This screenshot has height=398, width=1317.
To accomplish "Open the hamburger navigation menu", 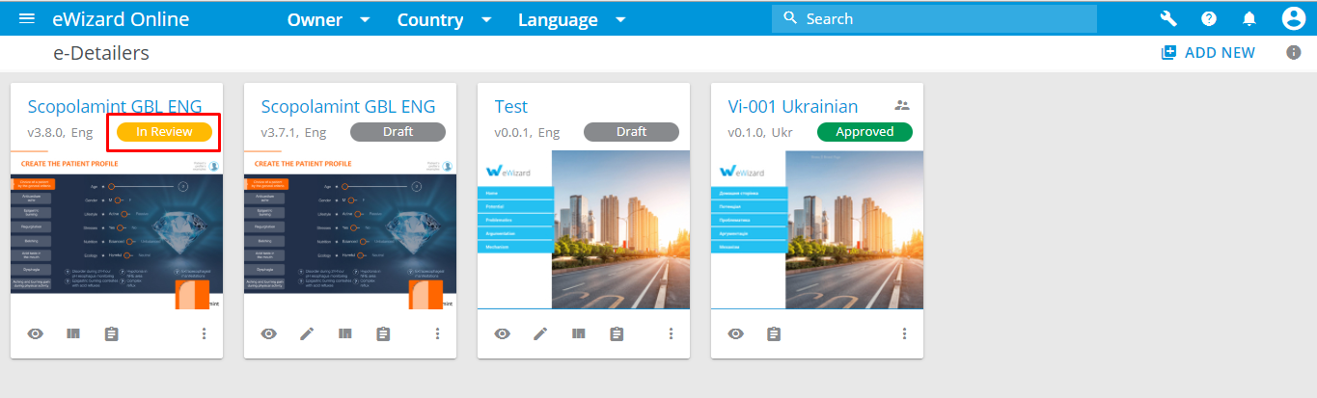I will (x=27, y=19).
